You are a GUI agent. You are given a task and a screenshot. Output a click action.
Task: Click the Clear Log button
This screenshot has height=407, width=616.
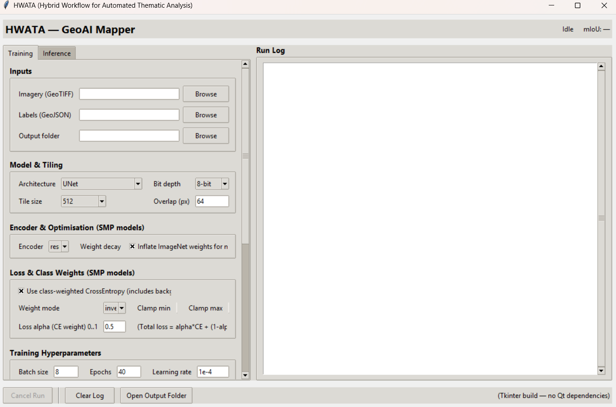coord(89,395)
